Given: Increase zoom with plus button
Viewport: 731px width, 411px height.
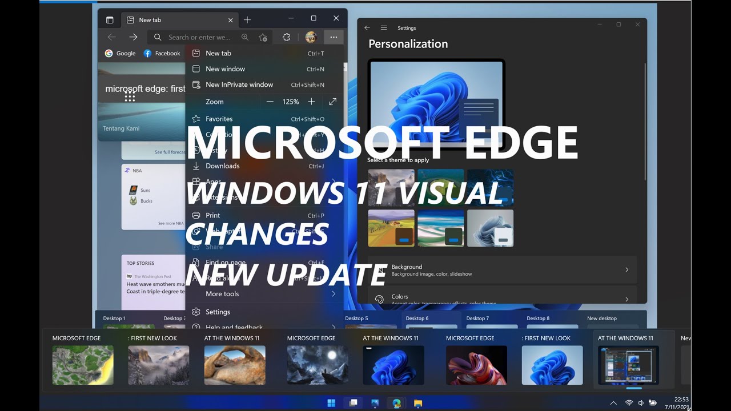Looking at the screenshot, I should tap(311, 102).
